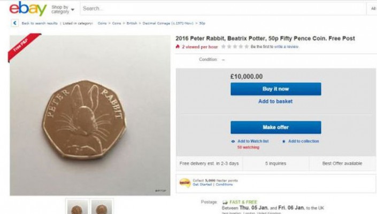Image resolution: width=377 pixels, height=214 pixels.
Task: Click the eBay logo
Action: point(28,9)
